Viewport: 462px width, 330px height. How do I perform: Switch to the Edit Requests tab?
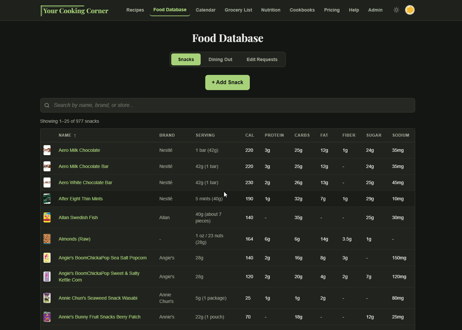pos(262,59)
